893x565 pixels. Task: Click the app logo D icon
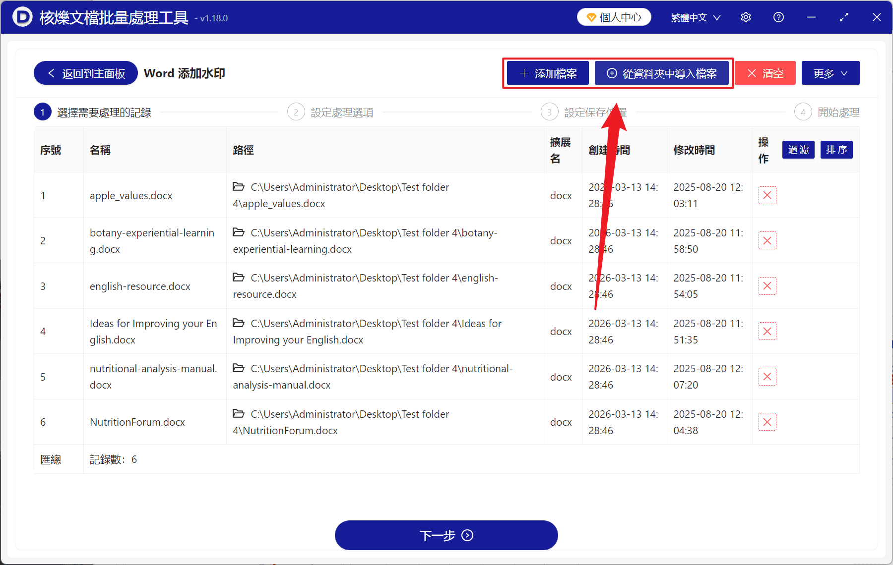(22, 17)
